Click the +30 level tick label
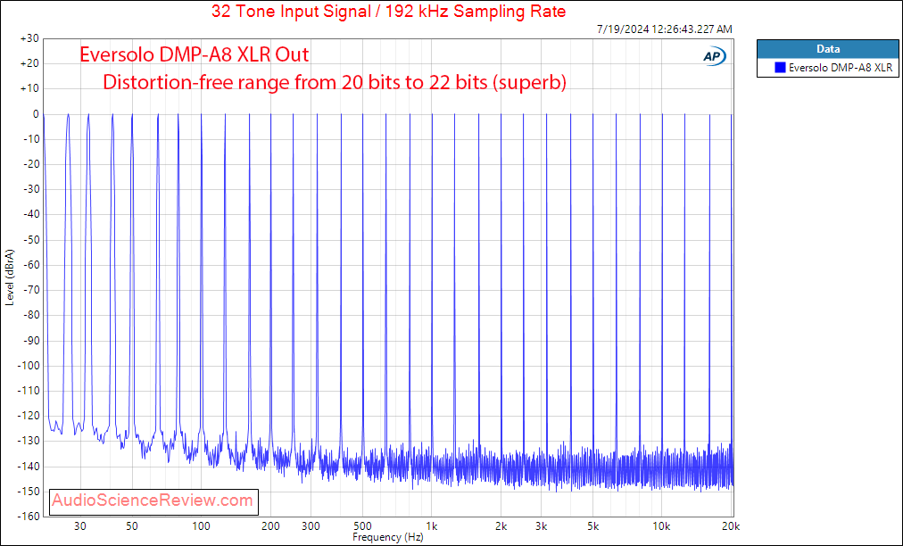Viewport: 903px width, 546px height. (x=29, y=38)
